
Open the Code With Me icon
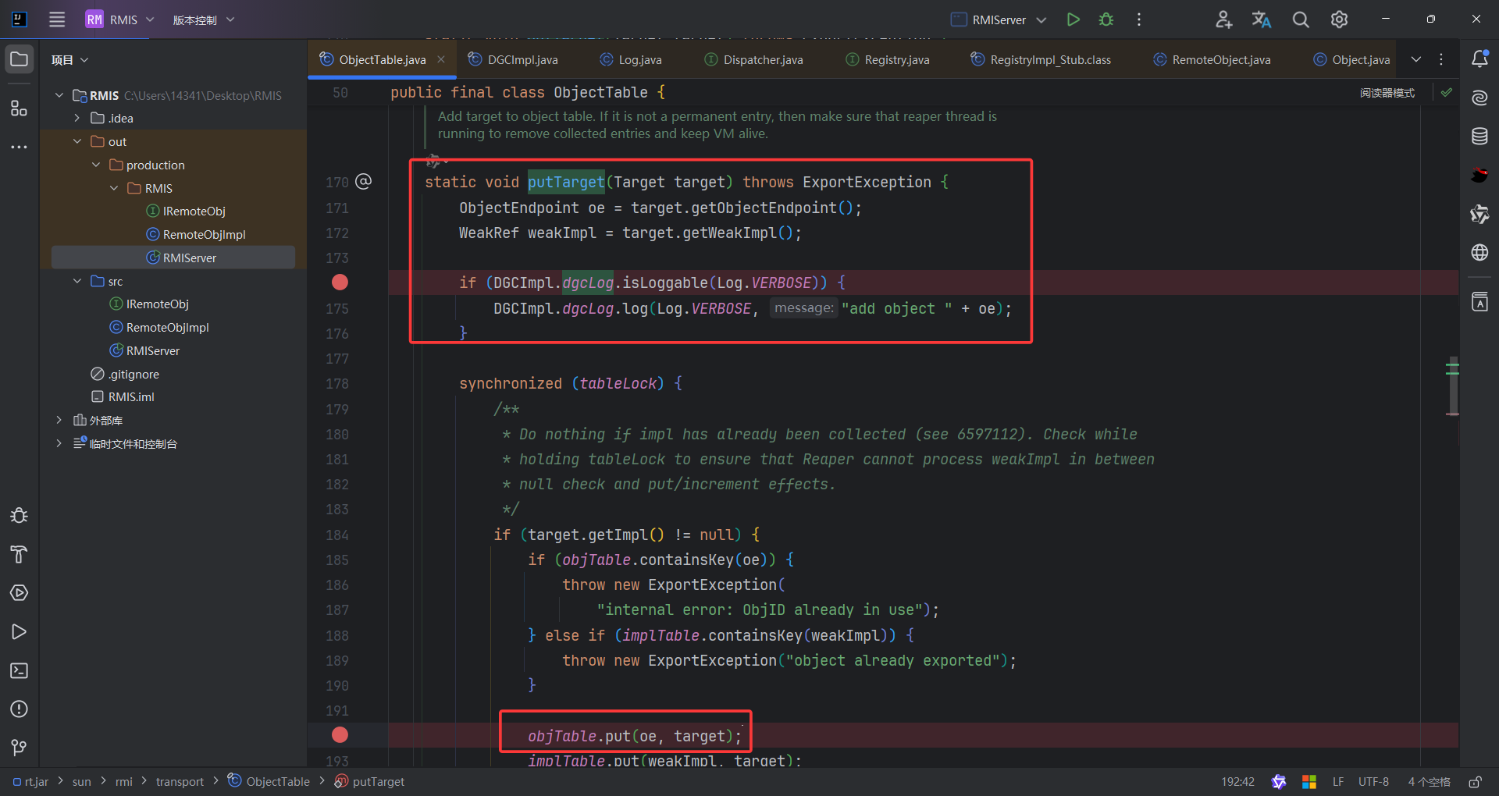coord(1223,20)
